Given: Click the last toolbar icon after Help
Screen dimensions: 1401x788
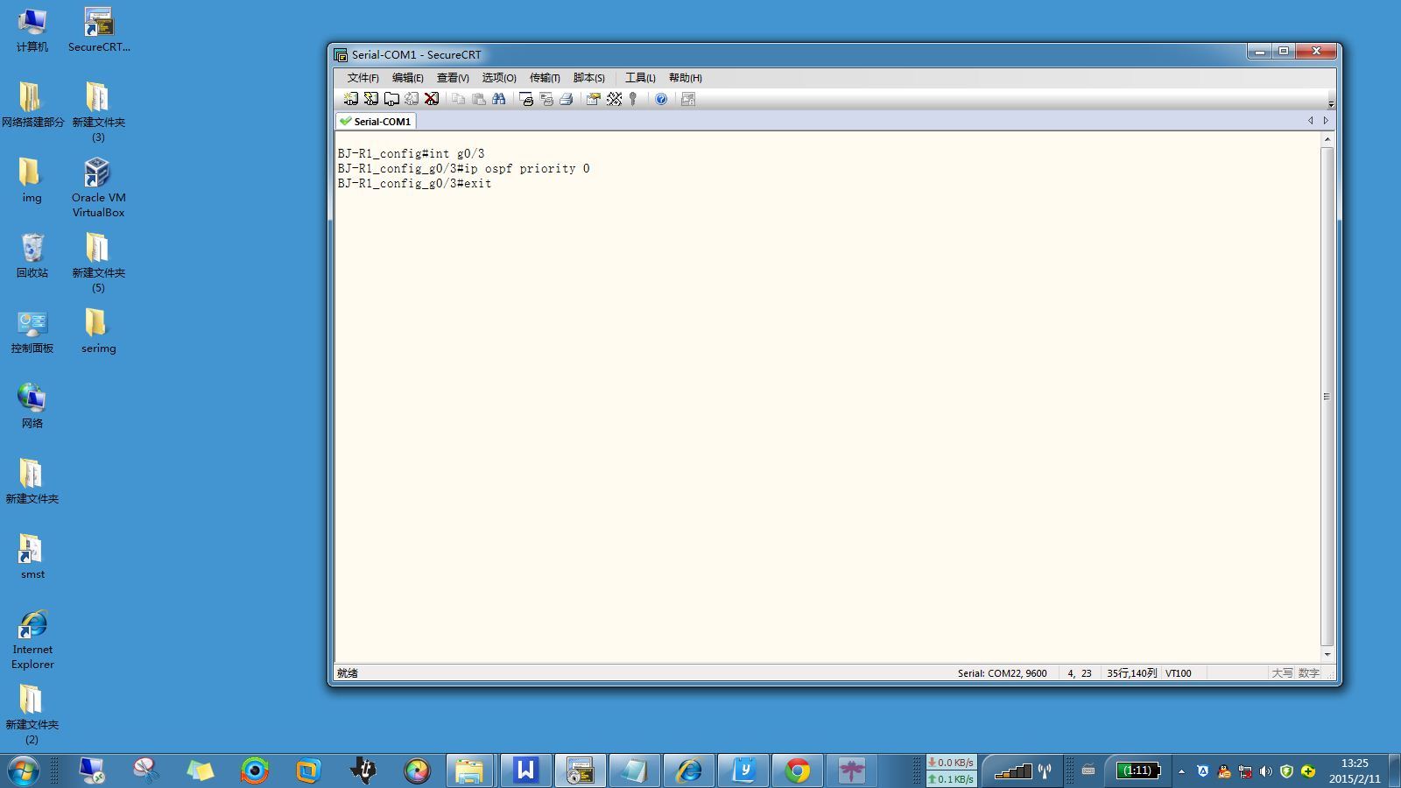Looking at the screenshot, I should 688,99.
